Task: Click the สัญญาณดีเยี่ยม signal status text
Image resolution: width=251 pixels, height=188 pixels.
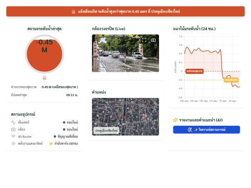Action: pyautogui.click(x=68, y=136)
